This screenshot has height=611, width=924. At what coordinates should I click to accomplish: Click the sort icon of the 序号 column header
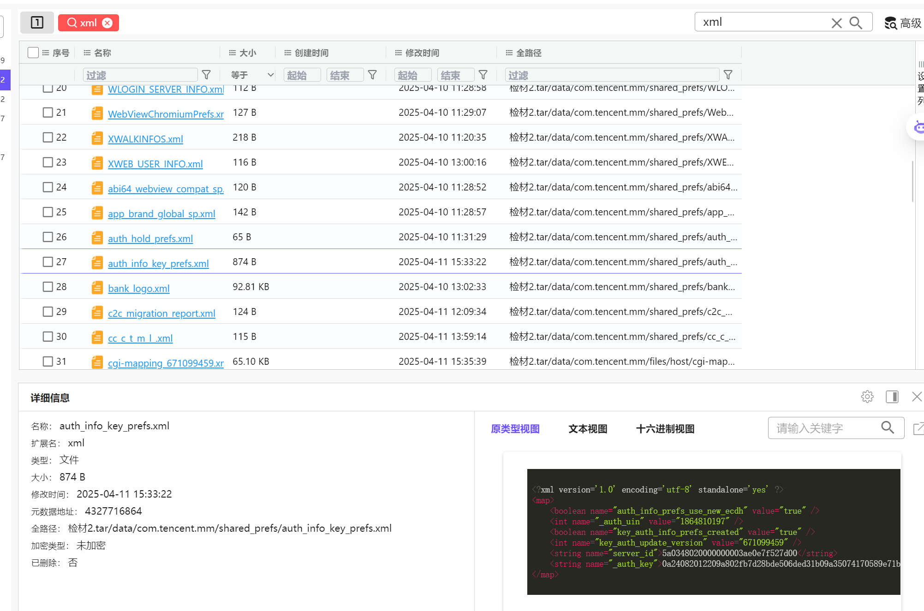point(46,53)
